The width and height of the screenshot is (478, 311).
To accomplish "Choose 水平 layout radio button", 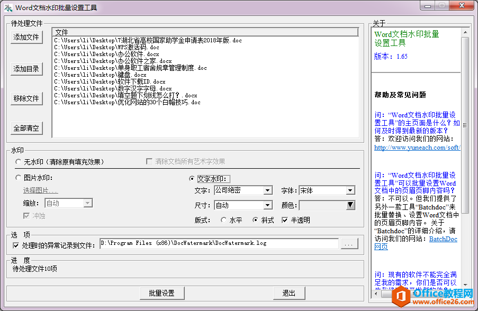I will pos(224,220).
